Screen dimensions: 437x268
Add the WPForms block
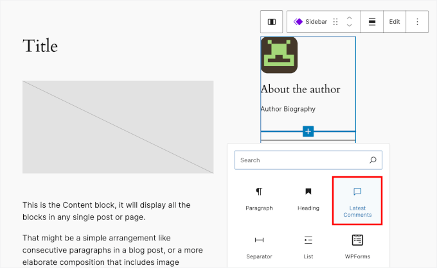(357, 246)
